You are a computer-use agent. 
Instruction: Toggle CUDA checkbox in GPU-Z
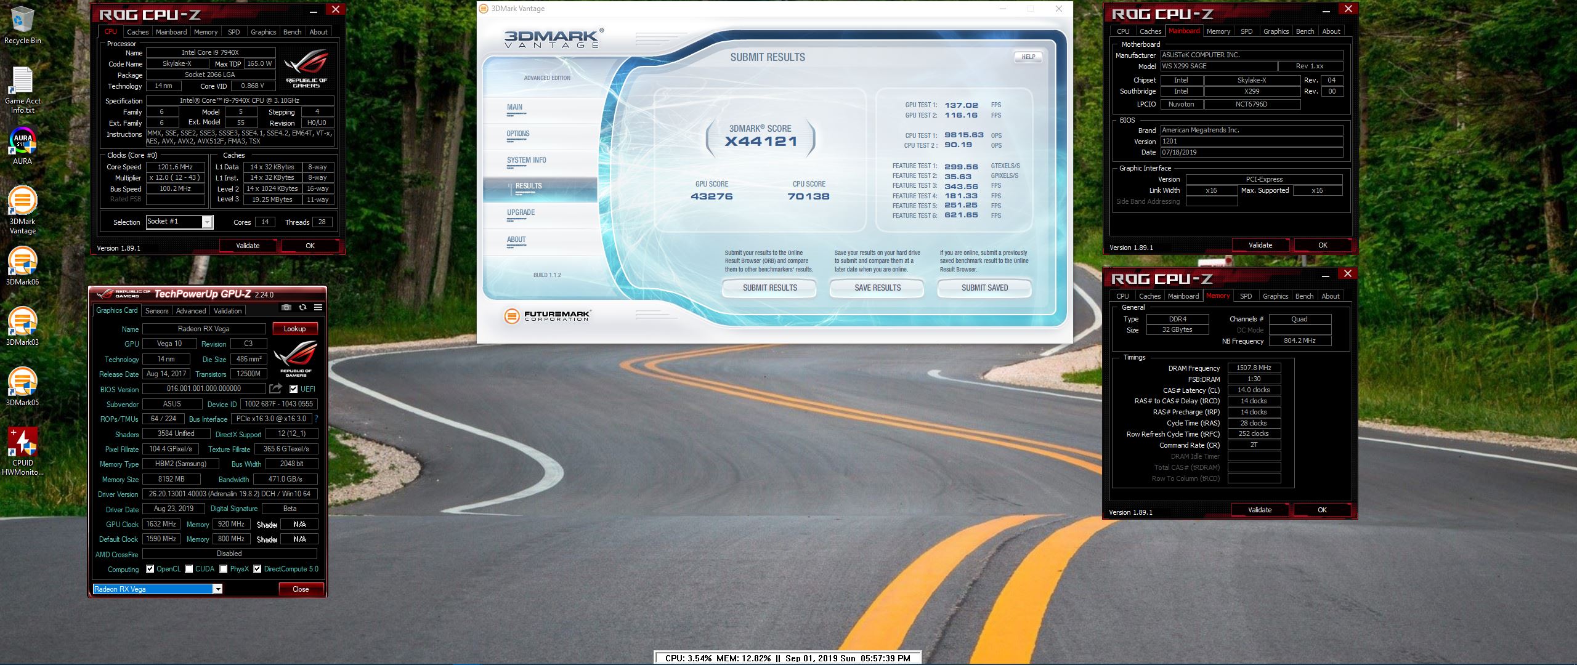click(189, 569)
